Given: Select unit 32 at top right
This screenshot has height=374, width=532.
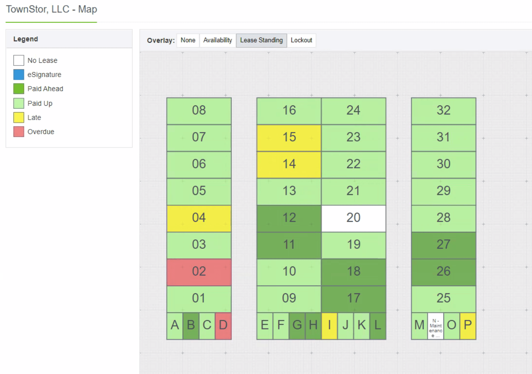Looking at the screenshot, I should click(443, 111).
